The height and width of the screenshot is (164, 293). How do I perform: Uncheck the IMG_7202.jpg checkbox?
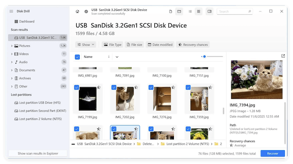[x=114, y=88]
